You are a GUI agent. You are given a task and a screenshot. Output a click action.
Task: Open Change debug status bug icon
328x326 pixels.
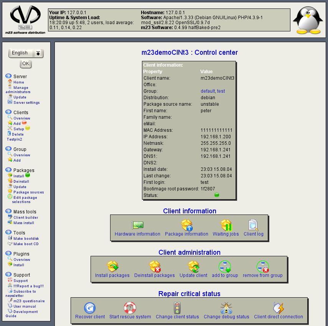226,308
